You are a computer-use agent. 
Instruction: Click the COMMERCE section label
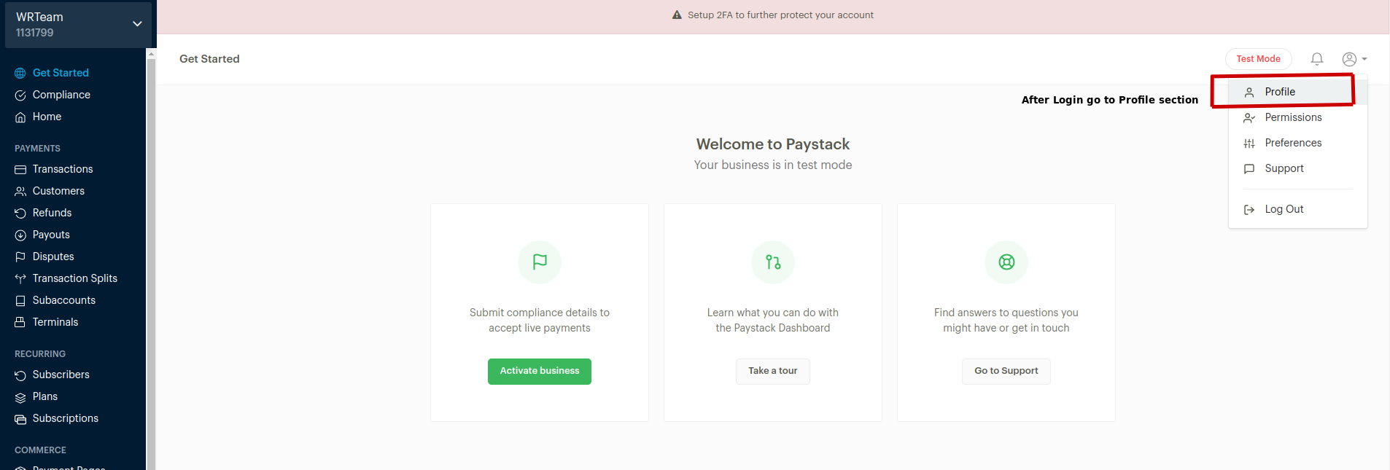pos(40,450)
